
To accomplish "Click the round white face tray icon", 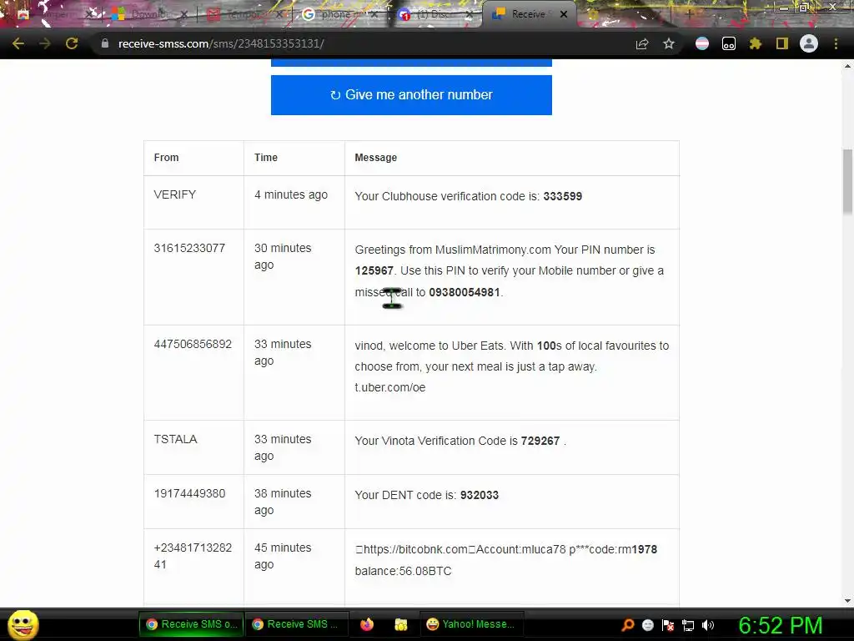I will tap(647, 624).
